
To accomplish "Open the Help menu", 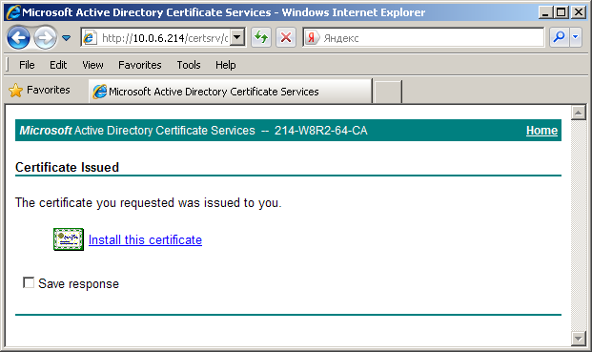I will click(x=226, y=65).
